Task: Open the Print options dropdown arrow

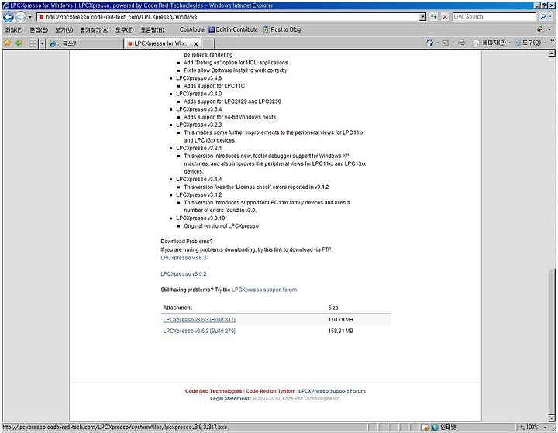Action: point(470,43)
